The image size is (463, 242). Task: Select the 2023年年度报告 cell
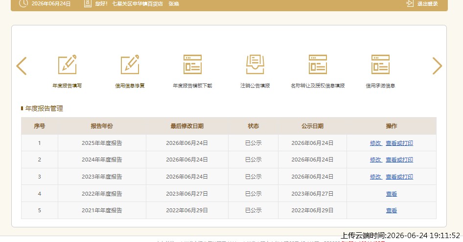102,177
